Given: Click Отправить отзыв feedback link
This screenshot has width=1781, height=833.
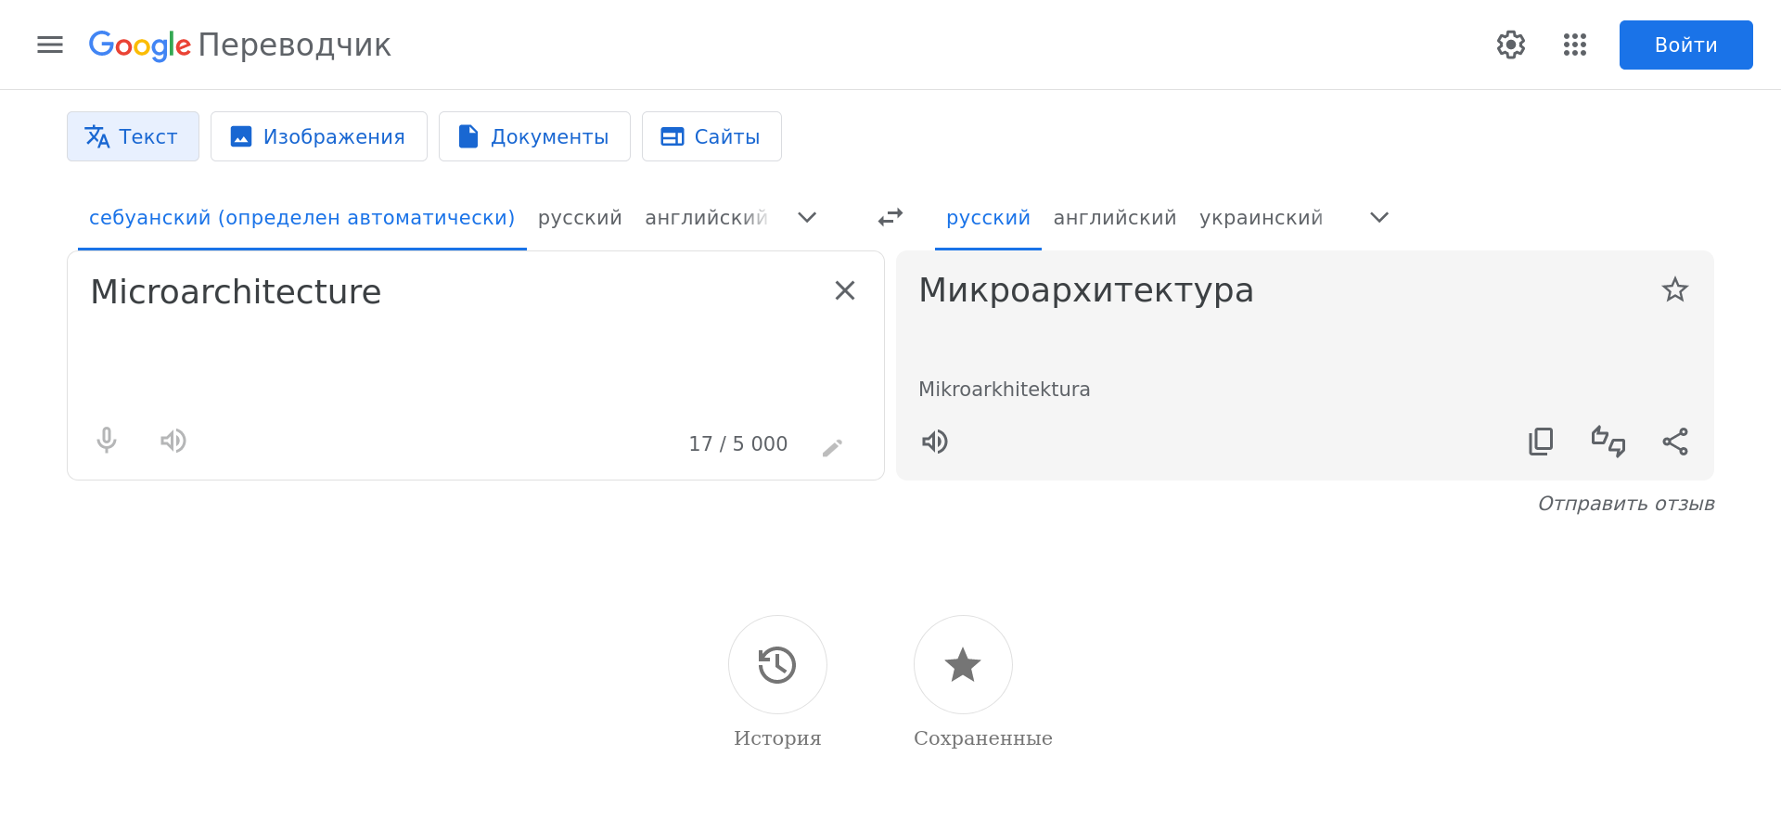Looking at the screenshot, I should [x=1626, y=504].
